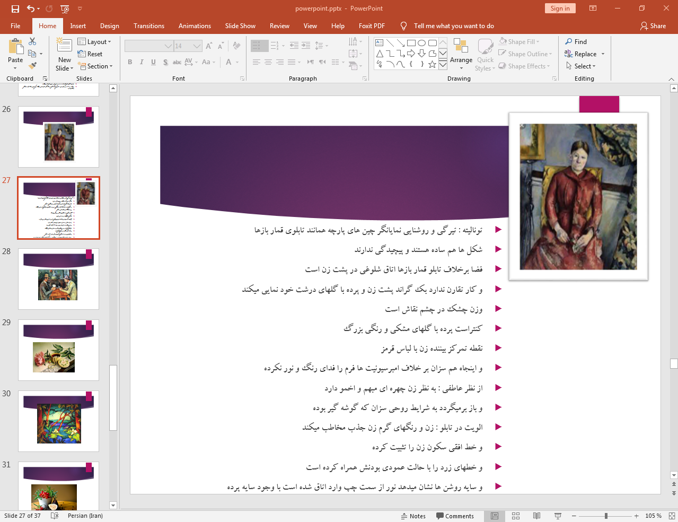Toggle Bold formatting
Image resolution: width=678 pixels, height=522 pixels.
(130, 62)
